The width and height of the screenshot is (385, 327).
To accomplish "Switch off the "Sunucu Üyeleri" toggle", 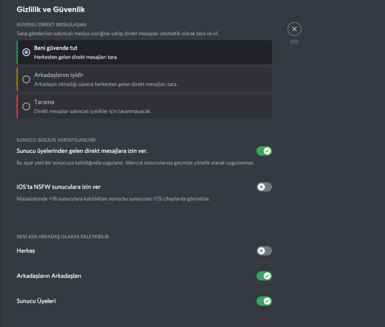I will tap(264, 301).
